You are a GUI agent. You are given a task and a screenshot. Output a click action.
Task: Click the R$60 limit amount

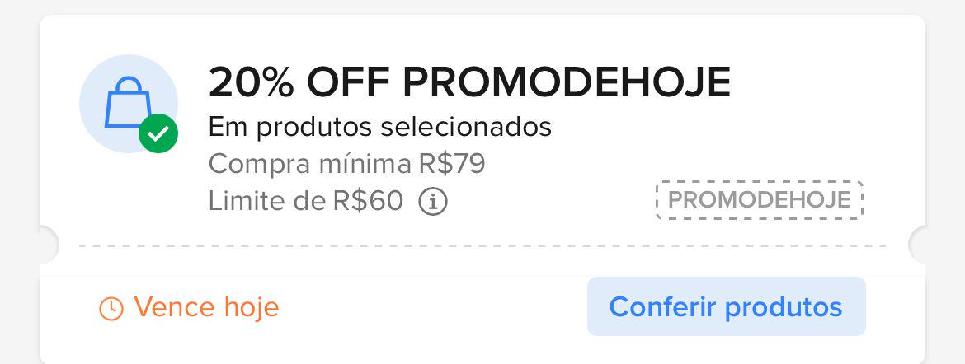click(368, 201)
